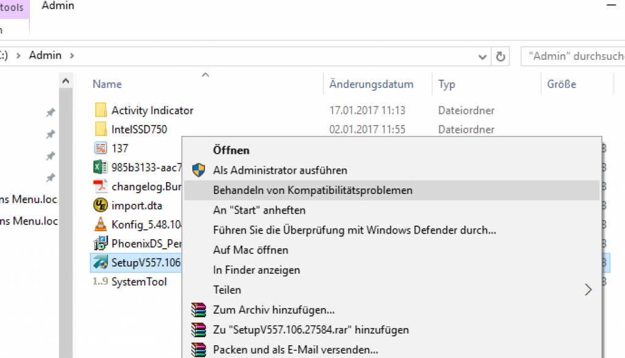Image resolution: width=625 pixels, height=358 pixels.
Task: Select the WinRAR icon next to 'Zum Archiv hinzufügen'
Action: [x=198, y=310]
